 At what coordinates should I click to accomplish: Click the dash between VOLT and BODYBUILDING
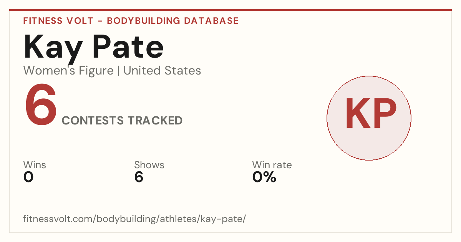pyautogui.click(x=99, y=21)
